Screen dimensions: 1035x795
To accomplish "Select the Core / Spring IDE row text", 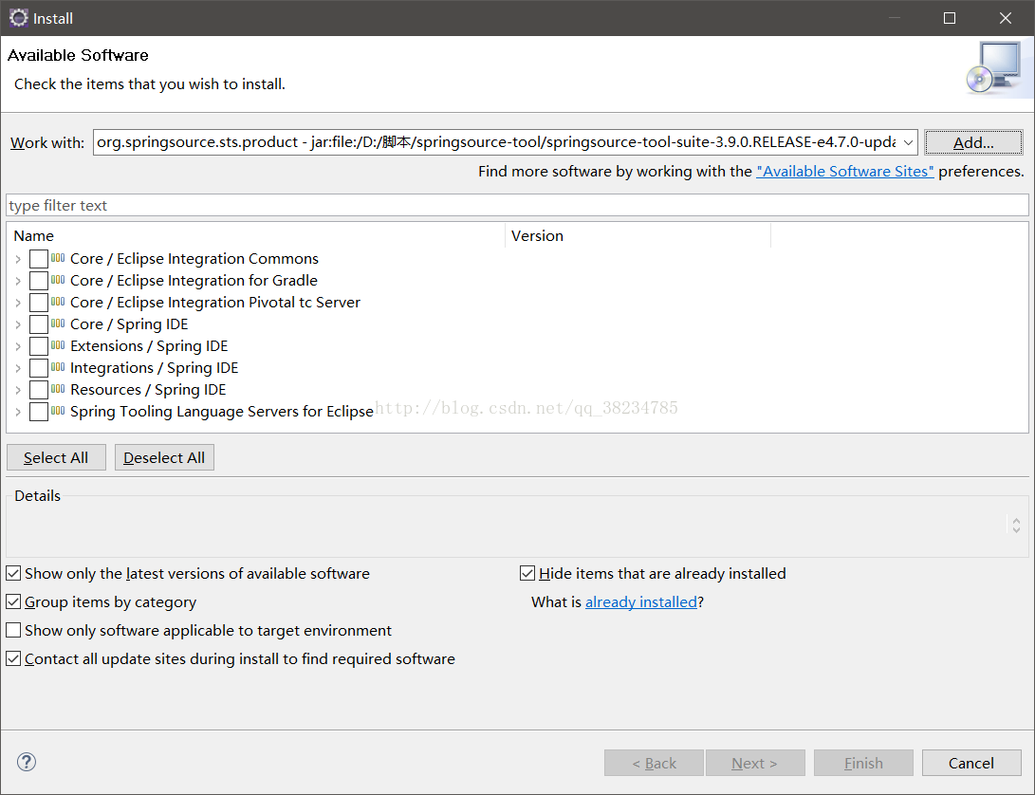I will pyautogui.click(x=129, y=324).
